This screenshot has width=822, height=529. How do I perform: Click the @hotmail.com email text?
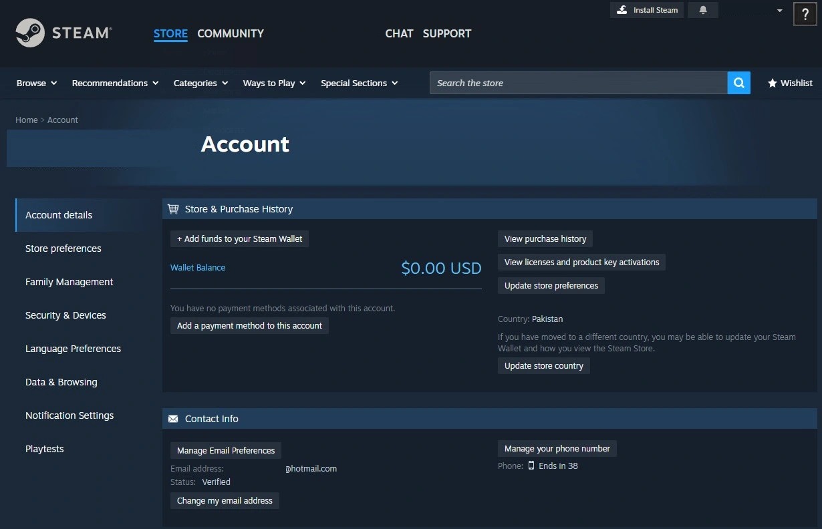click(311, 468)
